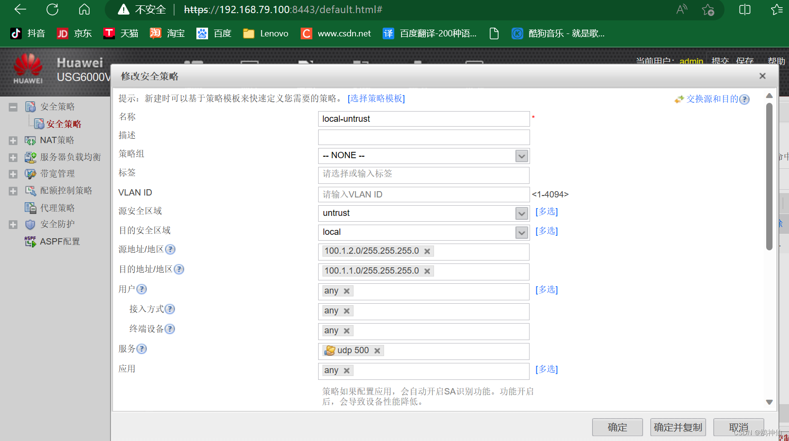The height and width of the screenshot is (441, 789).
Task: Remove udp 500 service tag
Action: click(377, 351)
